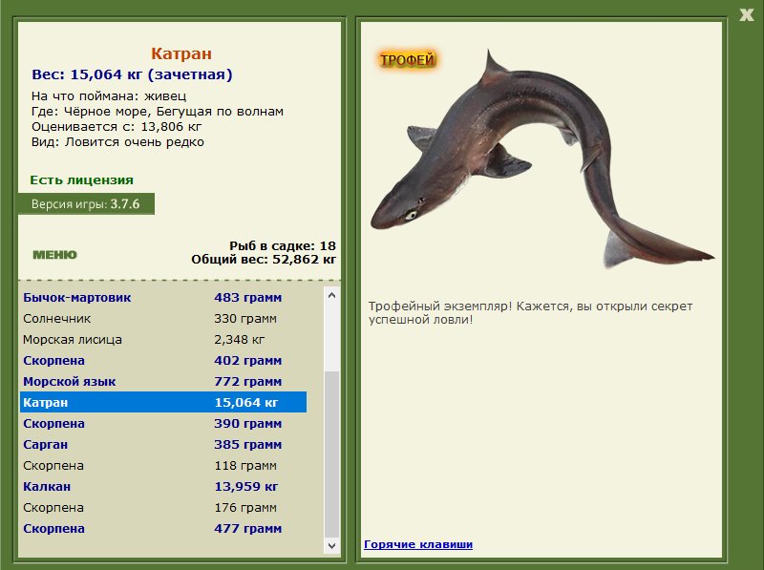Select the Скорпена 402 грамм row

(163, 360)
